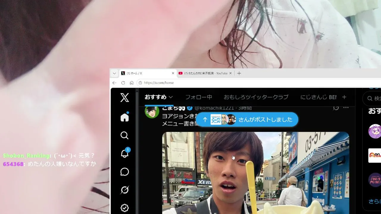Image resolution: width=381 pixels, height=214 pixels.
Task: Close the ホーム / X tab
Action: point(173,73)
